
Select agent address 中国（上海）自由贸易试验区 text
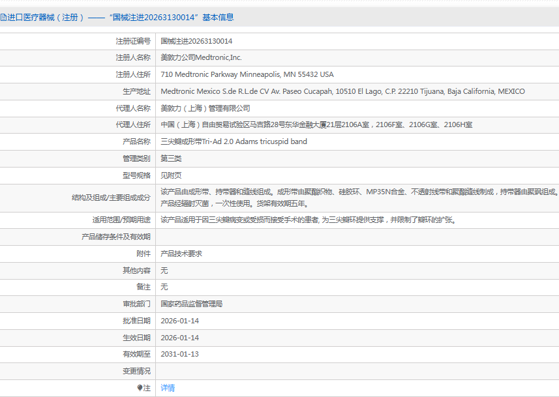tap(316, 125)
